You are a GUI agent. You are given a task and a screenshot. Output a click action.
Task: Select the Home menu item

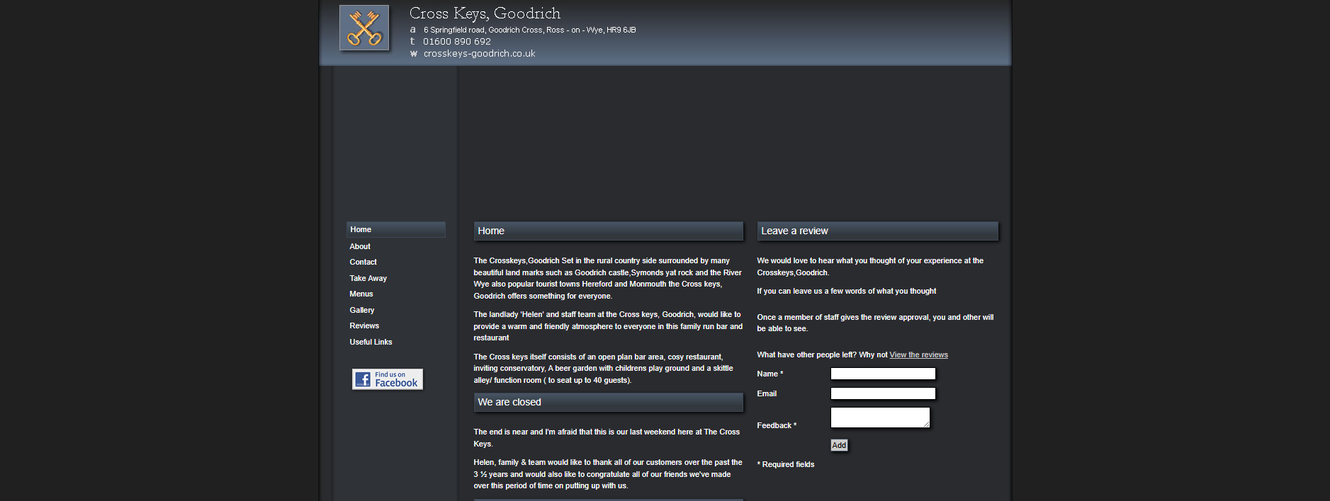pyautogui.click(x=361, y=229)
